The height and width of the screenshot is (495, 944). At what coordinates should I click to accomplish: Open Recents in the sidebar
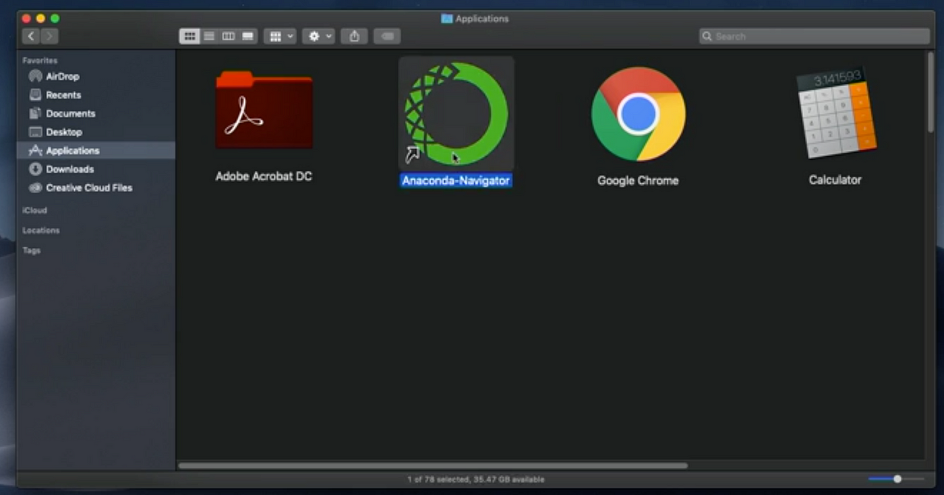click(x=96, y=95)
